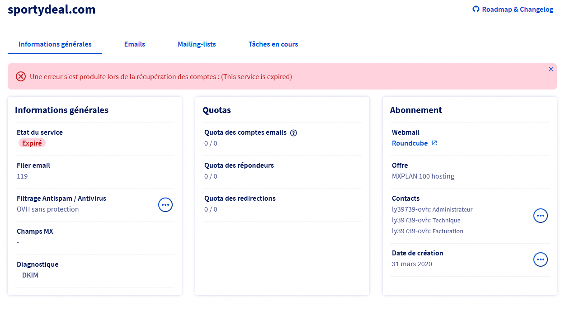Open the Filtrage Antispam / Antivirus actions menu
This screenshot has width=570, height=311.
[165, 205]
